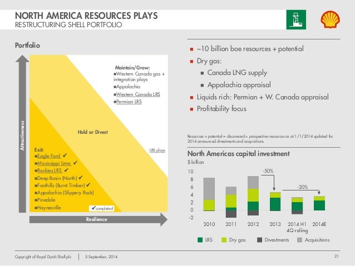
Task: Click the light gray Acquisitions legend swatch
Action: 300,240
